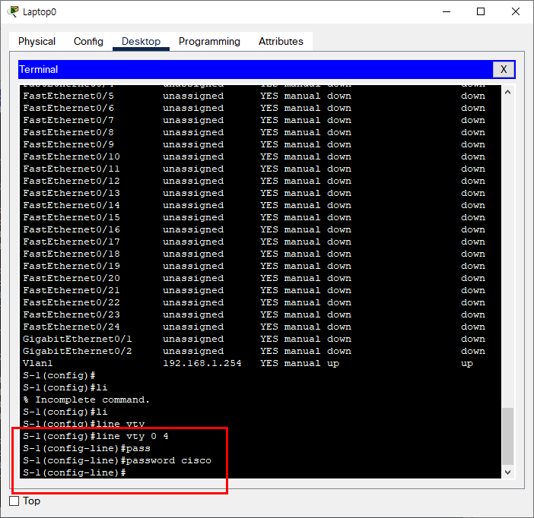
Task: Click the terminal prompt S-1(config-line)# last line
Action: [x=75, y=472]
